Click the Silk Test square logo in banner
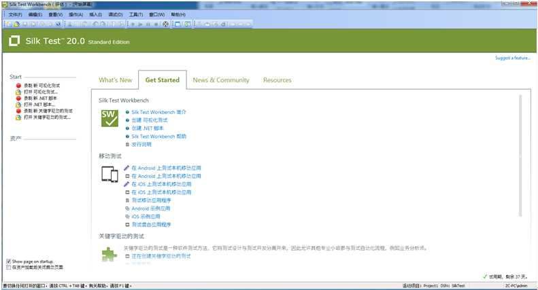538x290 pixels. (x=14, y=41)
